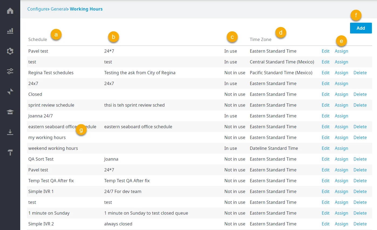This screenshot has height=230, width=377.
Task: Delete the 1 minute on Sunday schedule
Action: (x=360, y=213)
